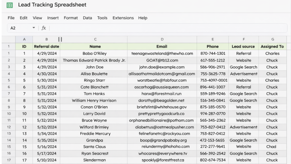Select column E labeled Phone

213,39
